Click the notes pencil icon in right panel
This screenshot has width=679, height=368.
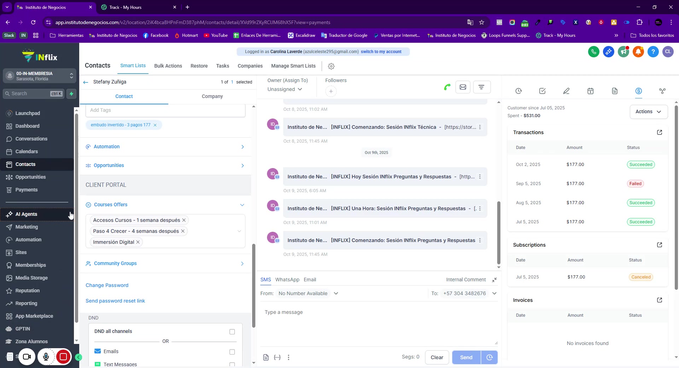point(566,91)
